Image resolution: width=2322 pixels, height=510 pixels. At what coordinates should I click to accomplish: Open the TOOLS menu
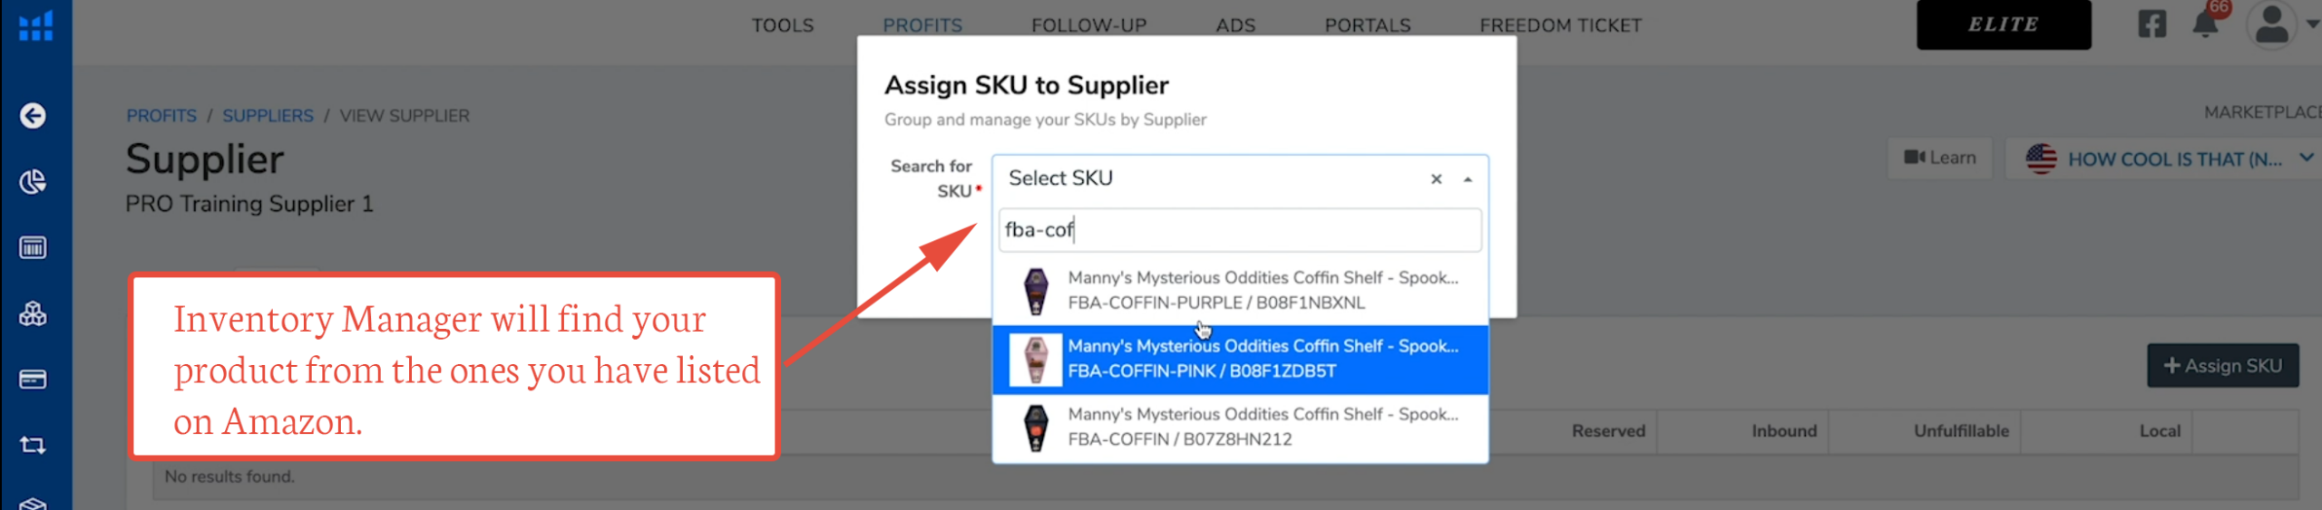click(782, 25)
